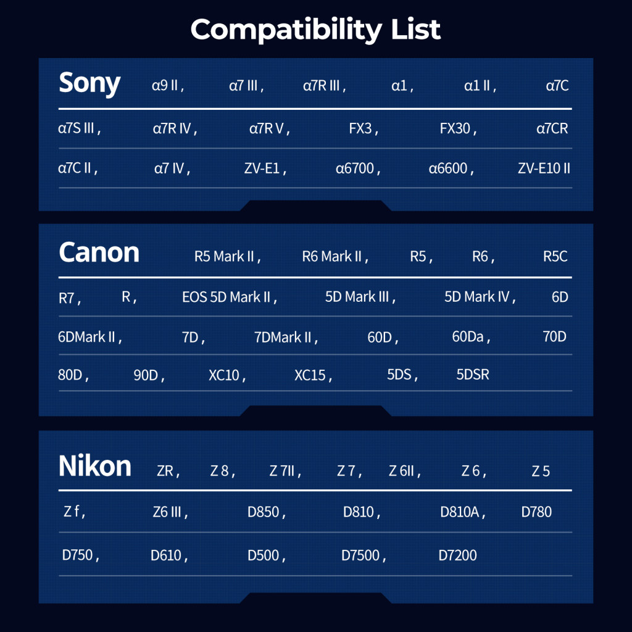The height and width of the screenshot is (632, 632).
Task: Click the 5DSR entry
Action: 473,375
